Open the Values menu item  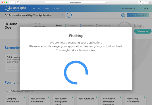(46, 8)
